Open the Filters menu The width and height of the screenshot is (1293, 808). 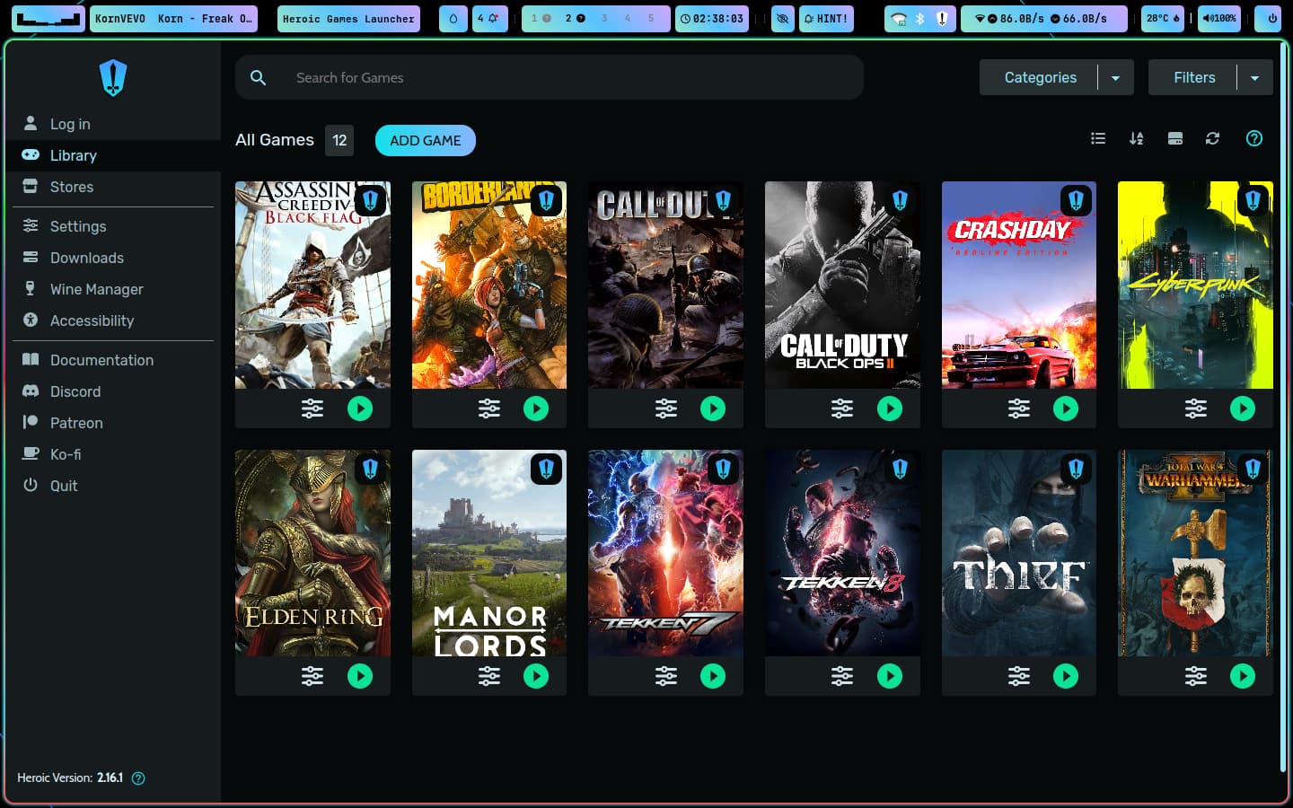1194,78
